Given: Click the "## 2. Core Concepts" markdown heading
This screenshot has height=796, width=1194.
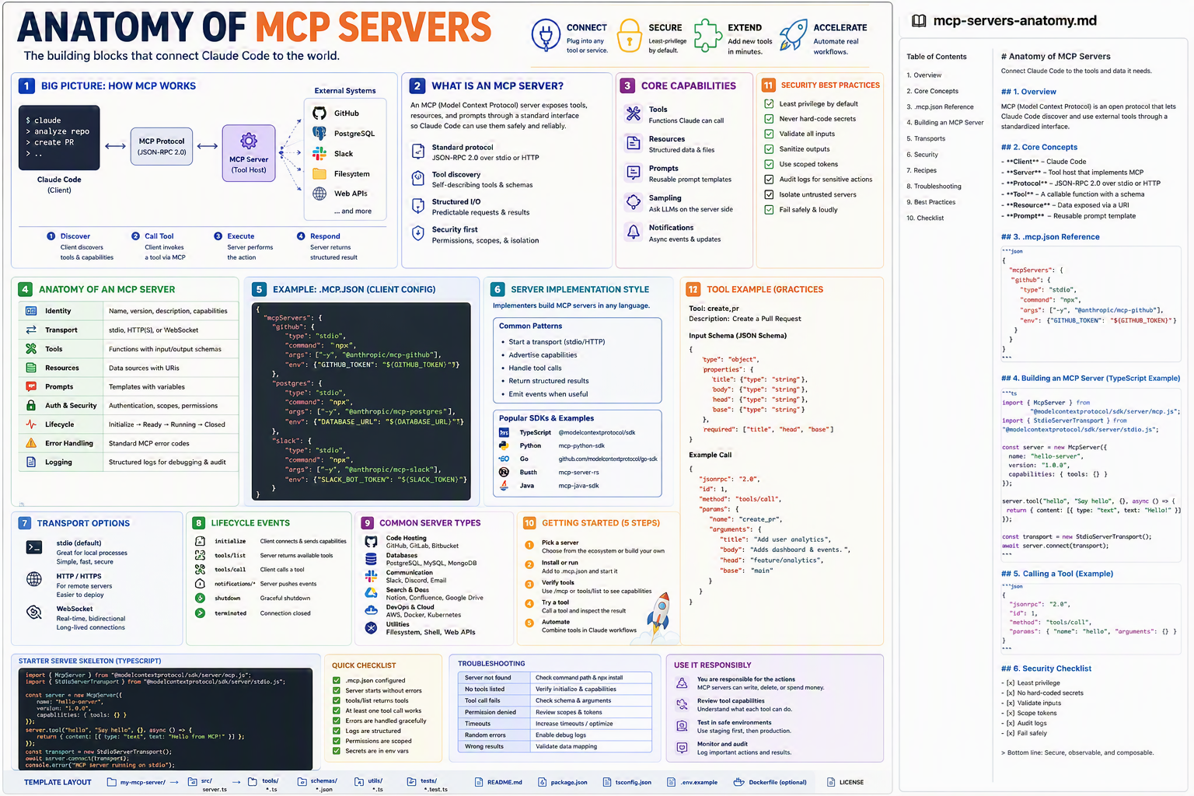Looking at the screenshot, I should point(1039,147).
